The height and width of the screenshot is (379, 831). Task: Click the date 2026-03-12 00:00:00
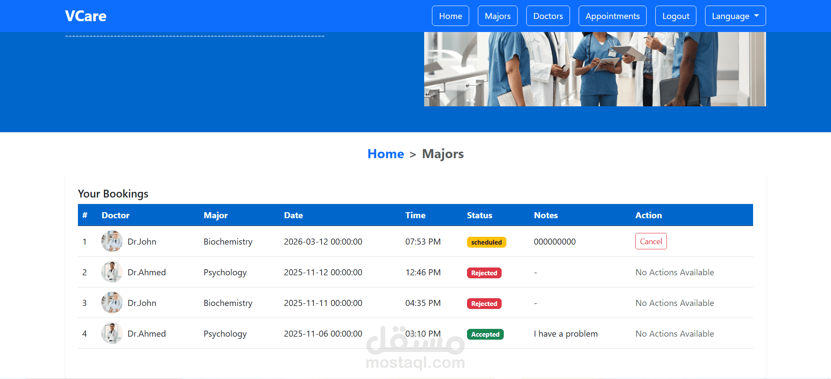(x=323, y=242)
